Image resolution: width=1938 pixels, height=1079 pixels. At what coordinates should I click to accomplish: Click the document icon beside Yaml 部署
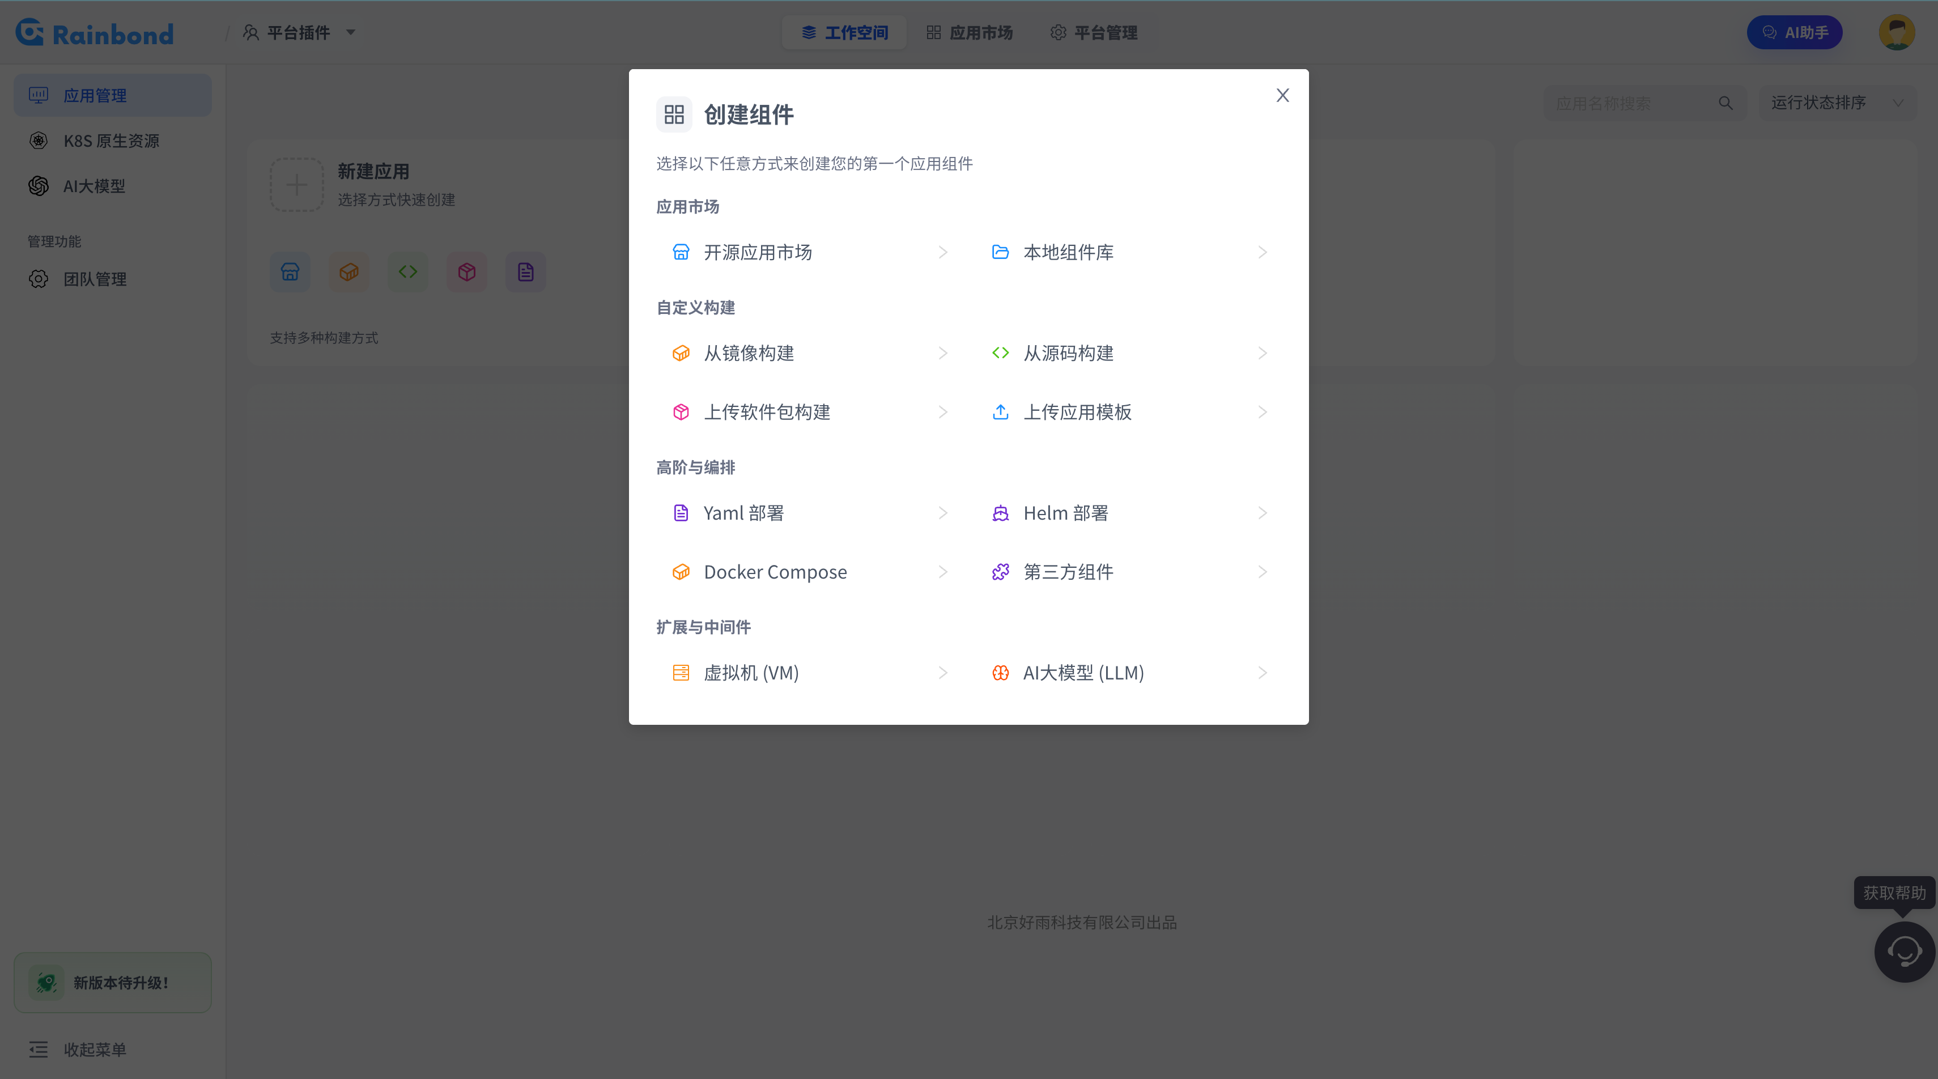pyautogui.click(x=681, y=513)
